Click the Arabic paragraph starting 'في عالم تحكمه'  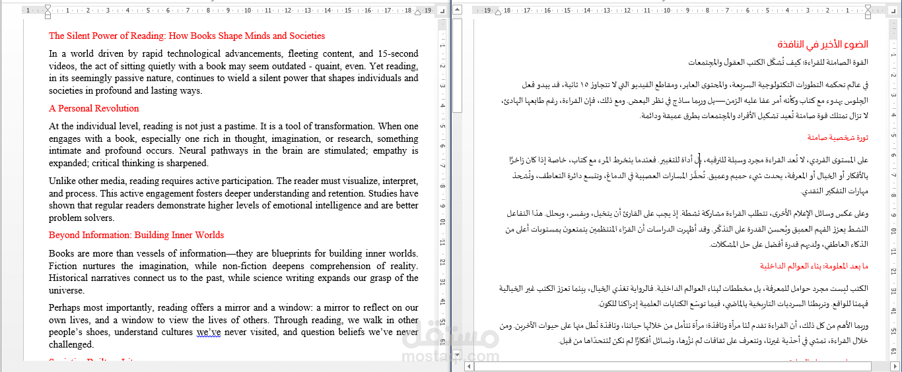pyautogui.click(x=684, y=100)
